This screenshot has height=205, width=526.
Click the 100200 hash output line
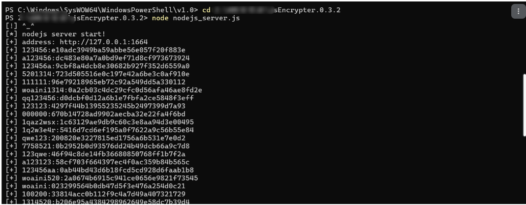click(95, 194)
